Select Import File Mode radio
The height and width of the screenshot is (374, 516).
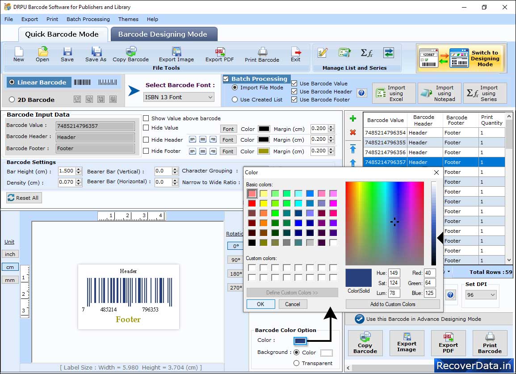(x=235, y=88)
